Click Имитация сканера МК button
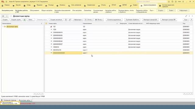195x109 pixels. pos(169,20)
